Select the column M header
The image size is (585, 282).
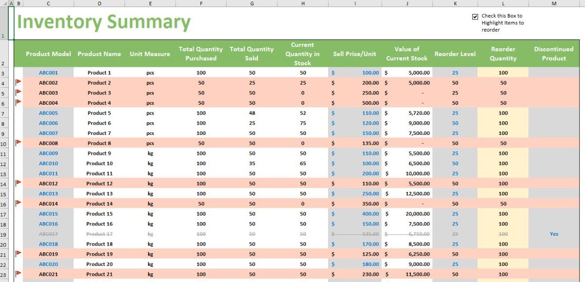pyautogui.click(x=554, y=3)
